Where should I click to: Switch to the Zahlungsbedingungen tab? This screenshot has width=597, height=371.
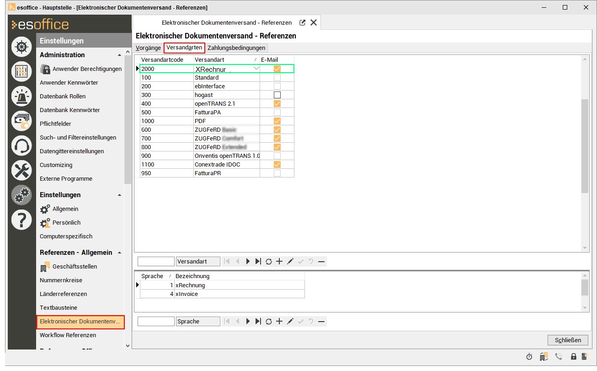pyautogui.click(x=236, y=48)
